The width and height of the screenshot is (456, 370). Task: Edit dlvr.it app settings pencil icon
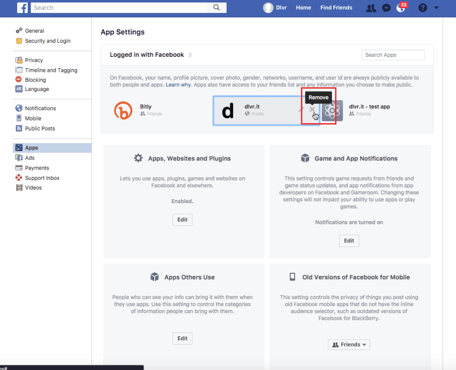(301, 109)
